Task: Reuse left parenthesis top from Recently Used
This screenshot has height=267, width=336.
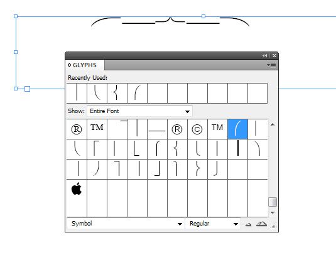Action: click(x=137, y=93)
